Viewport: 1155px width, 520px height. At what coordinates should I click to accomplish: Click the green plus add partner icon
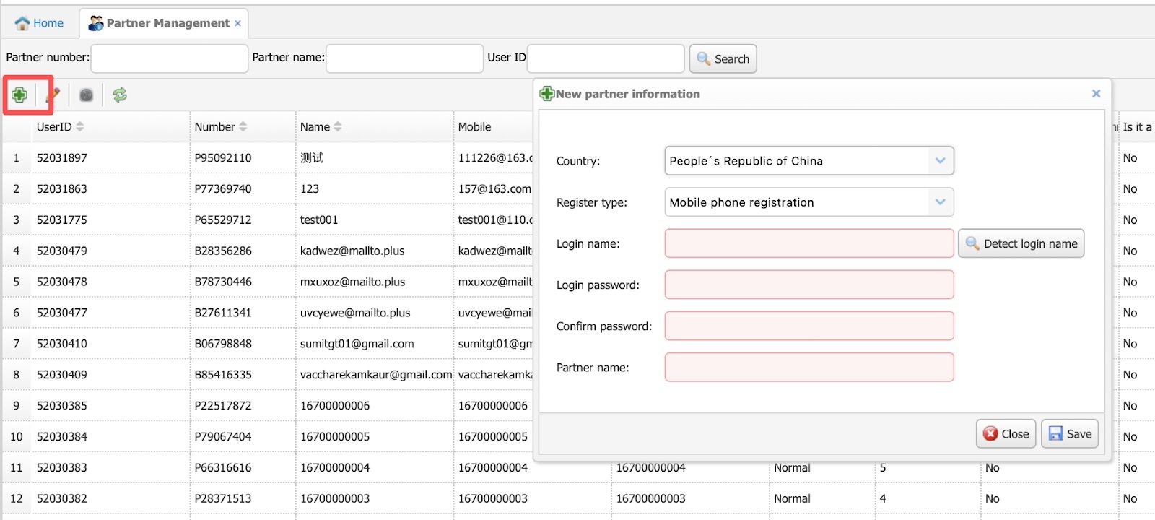click(19, 95)
